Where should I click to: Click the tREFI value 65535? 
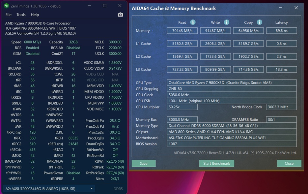click(73, 138)
